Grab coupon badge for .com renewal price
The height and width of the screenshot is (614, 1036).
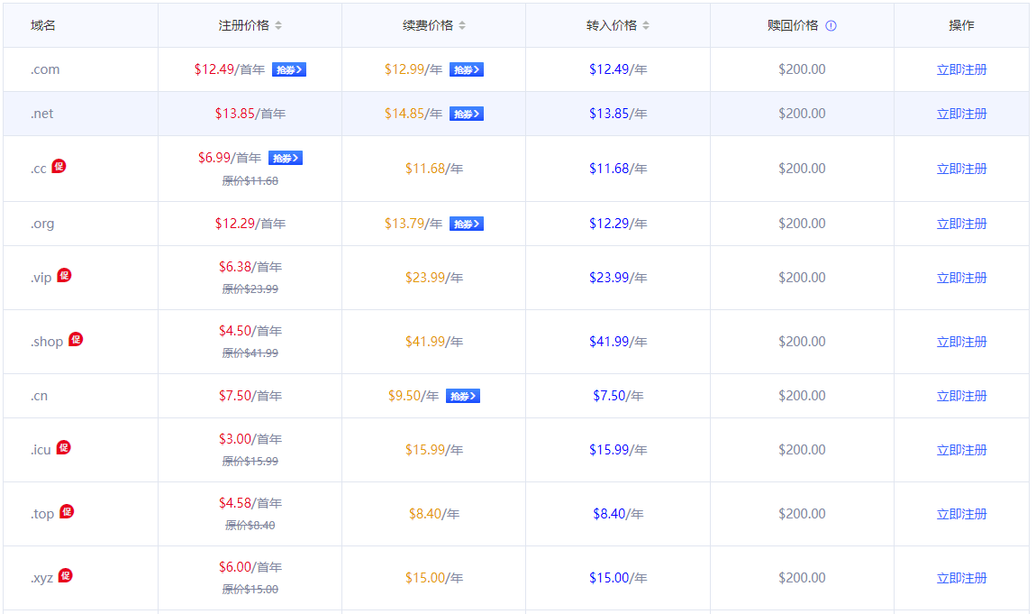coord(467,69)
